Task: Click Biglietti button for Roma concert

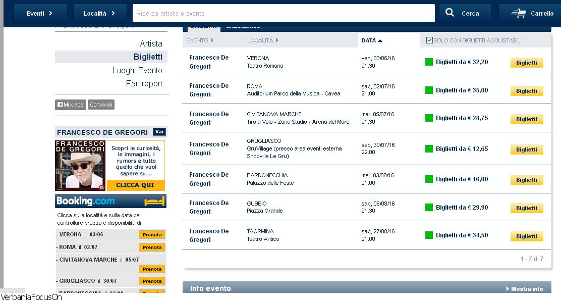Action: tap(527, 91)
